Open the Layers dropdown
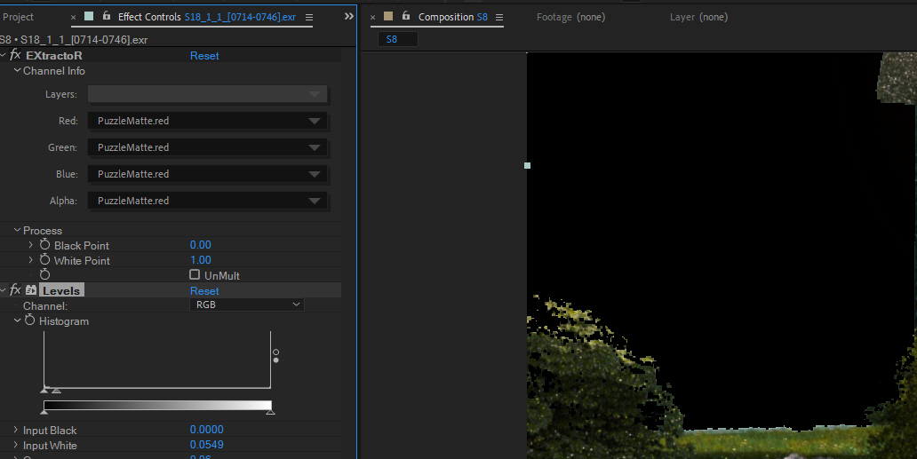This screenshot has height=459, width=917. pyautogui.click(x=207, y=94)
